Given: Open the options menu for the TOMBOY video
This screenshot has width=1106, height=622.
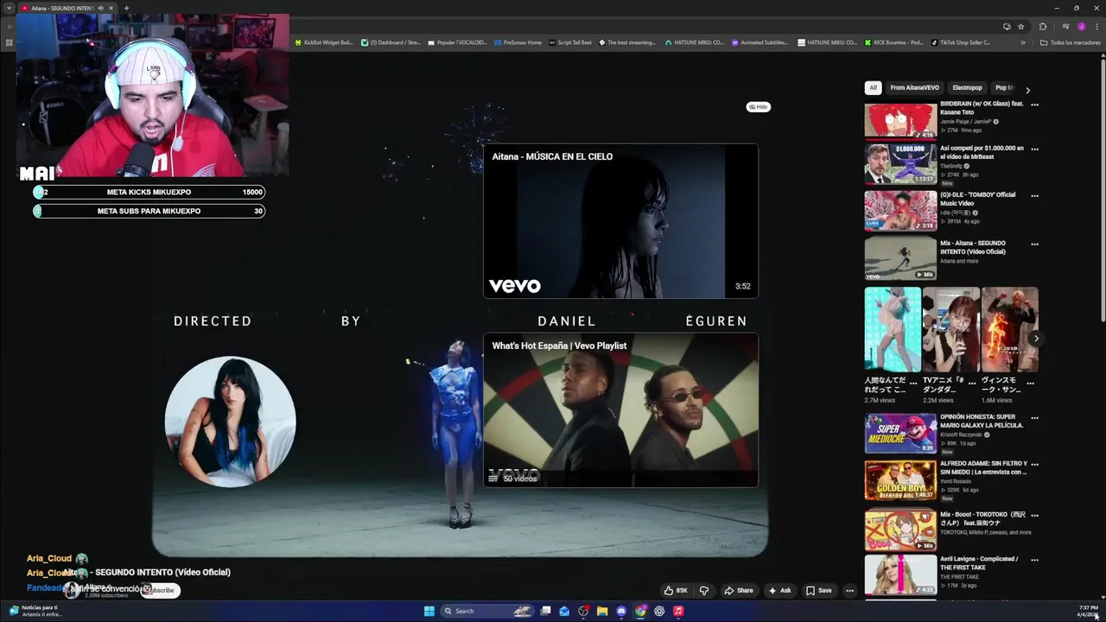Looking at the screenshot, I should click(1034, 195).
